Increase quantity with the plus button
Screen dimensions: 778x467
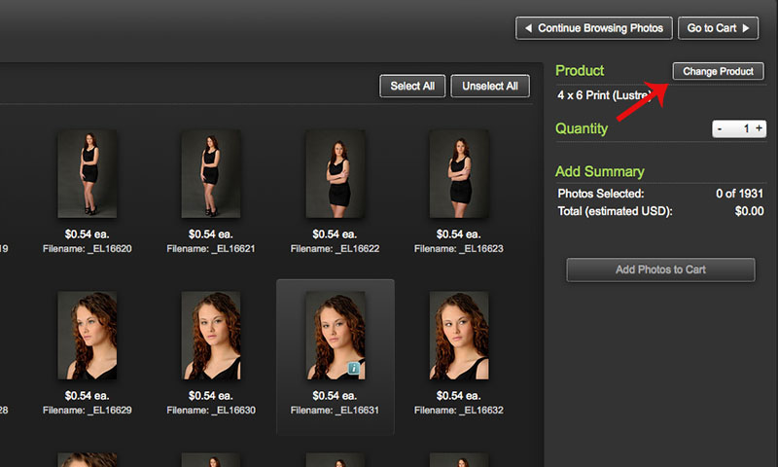tap(760, 128)
